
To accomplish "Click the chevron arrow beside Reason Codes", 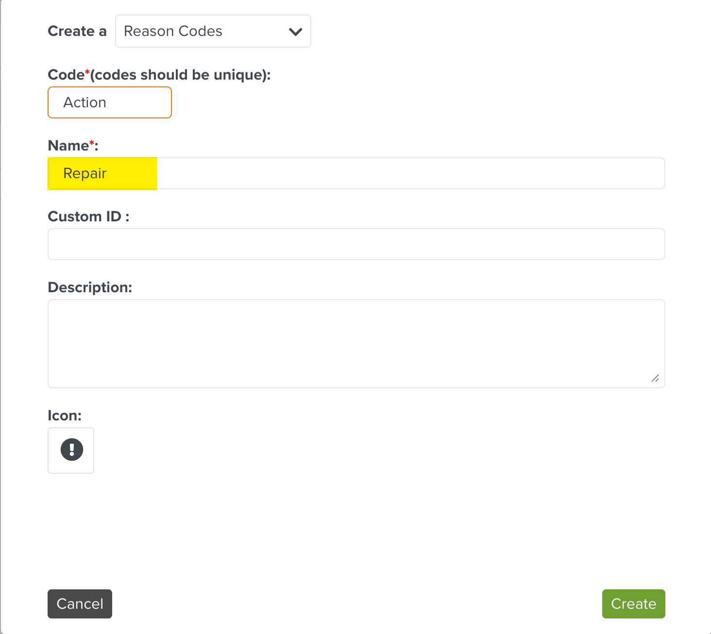I will [295, 32].
